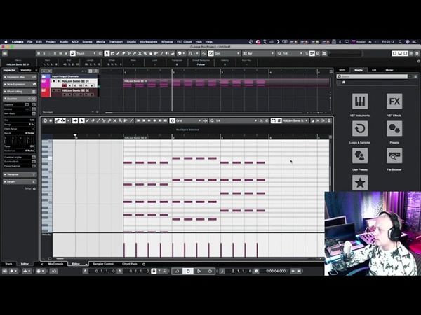Open main toolbar quantize preset dropdown
Image resolution: width=421 pixels, height=315 pixels.
(293, 54)
